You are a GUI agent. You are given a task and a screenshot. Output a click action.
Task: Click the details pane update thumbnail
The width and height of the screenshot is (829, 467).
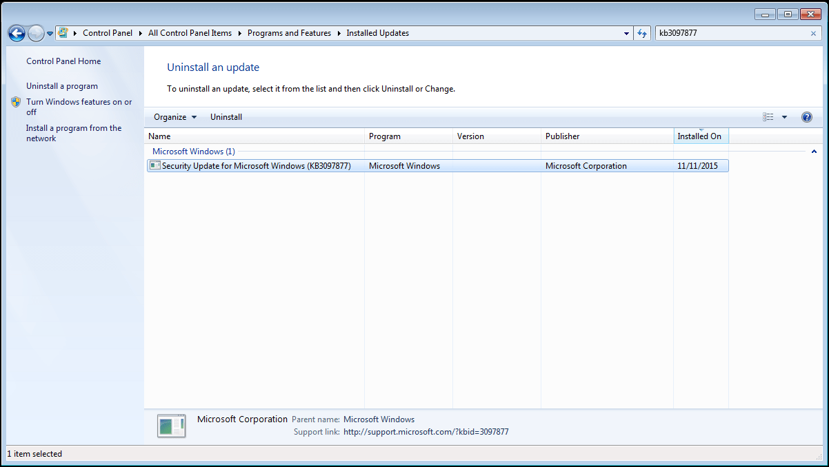pyautogui.click(x=171, y=426)
